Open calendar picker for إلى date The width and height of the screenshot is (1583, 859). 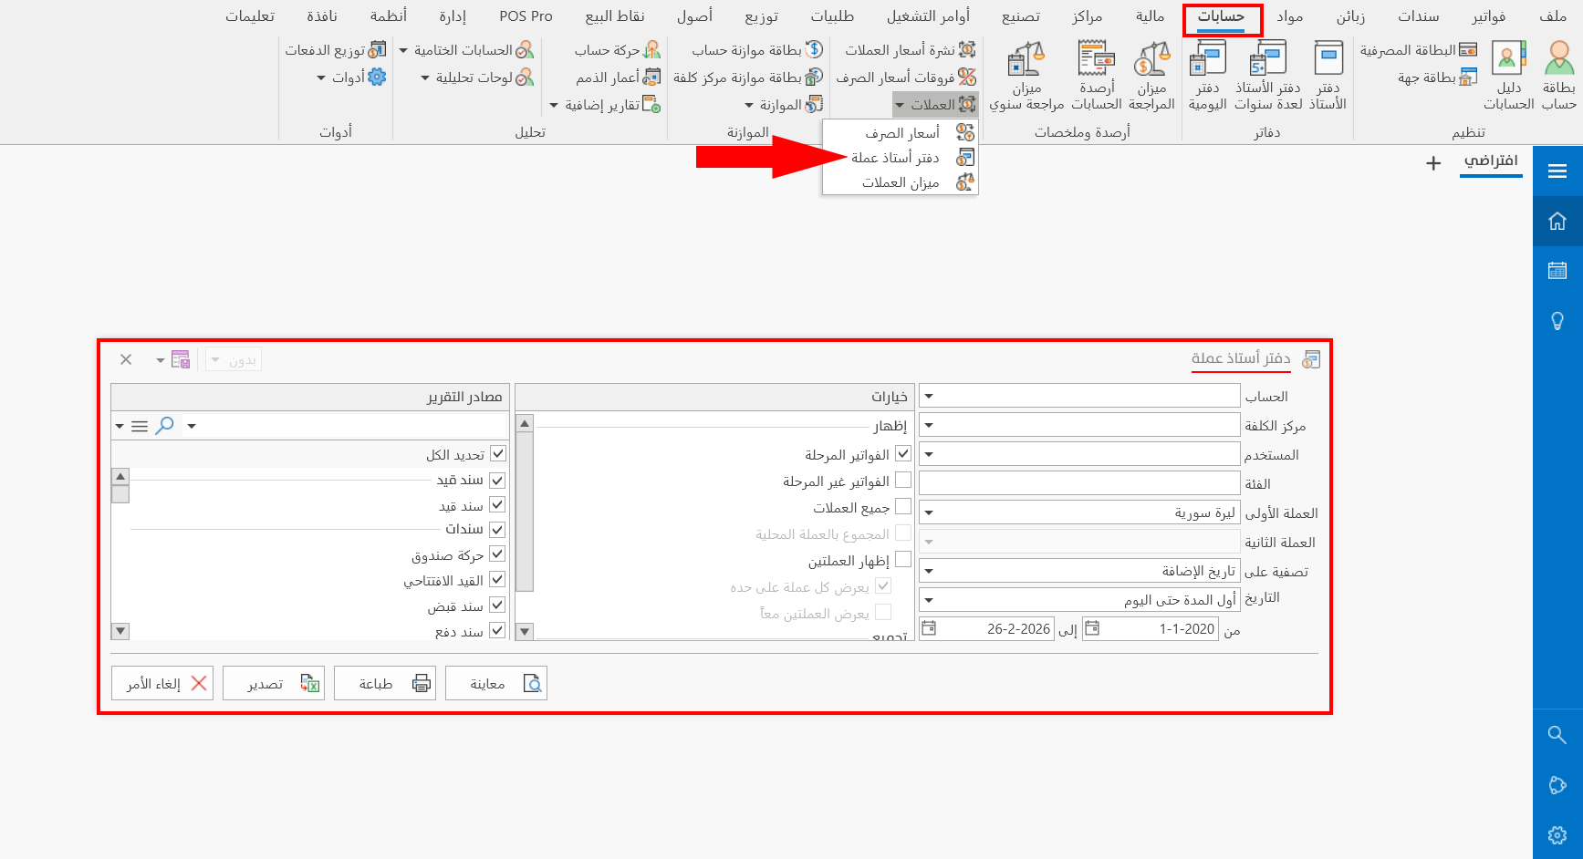[929, 628]
